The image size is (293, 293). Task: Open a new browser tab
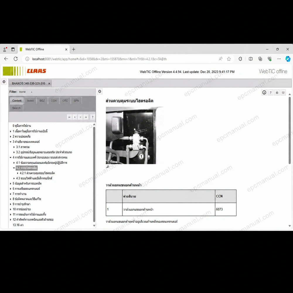coord(74,49)
